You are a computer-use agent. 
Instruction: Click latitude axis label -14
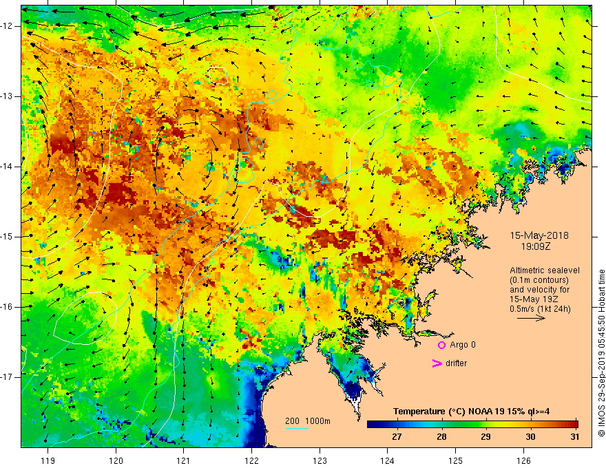[7, 167]
